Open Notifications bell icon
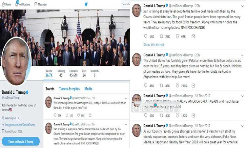 (x=17, y=4)
